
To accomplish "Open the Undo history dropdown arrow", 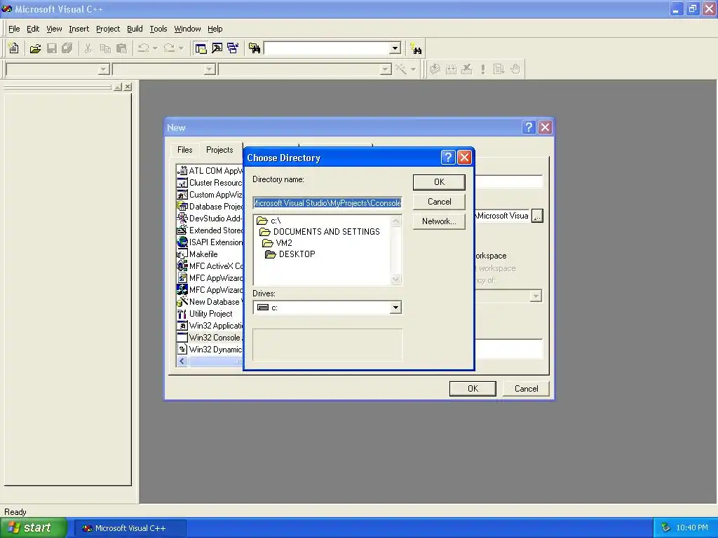I will (x=155, y=48).
